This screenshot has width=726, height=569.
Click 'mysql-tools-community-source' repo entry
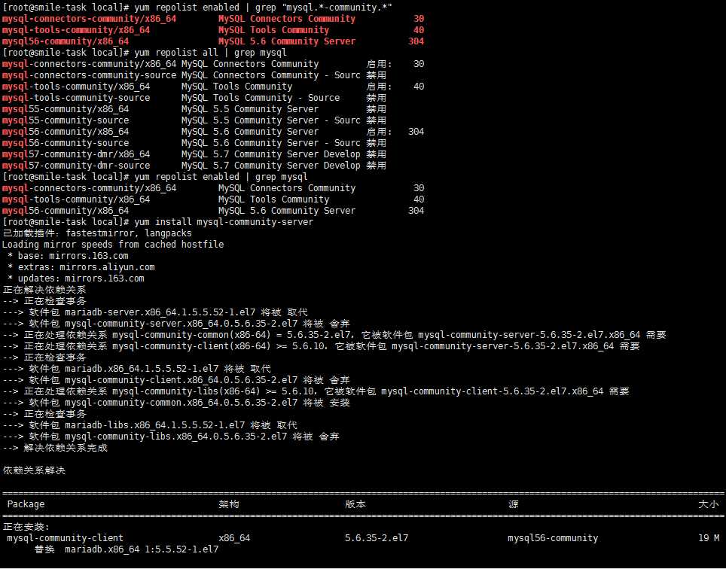[x=76, y=98]
